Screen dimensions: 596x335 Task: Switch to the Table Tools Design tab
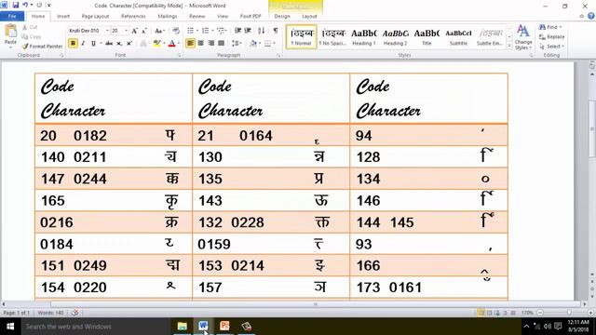282,16
